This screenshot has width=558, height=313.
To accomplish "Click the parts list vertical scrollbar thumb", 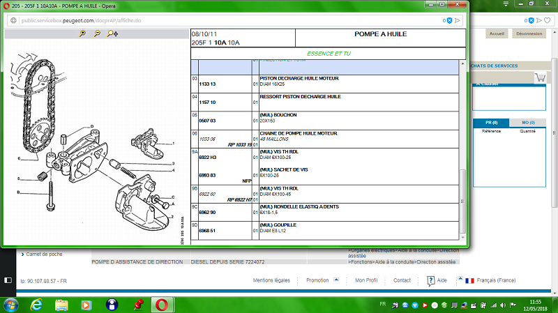I will [462, 201].
